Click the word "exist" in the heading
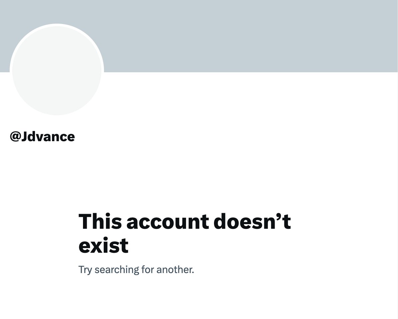Screen dimensions: 398x319 tap(103, 245)
